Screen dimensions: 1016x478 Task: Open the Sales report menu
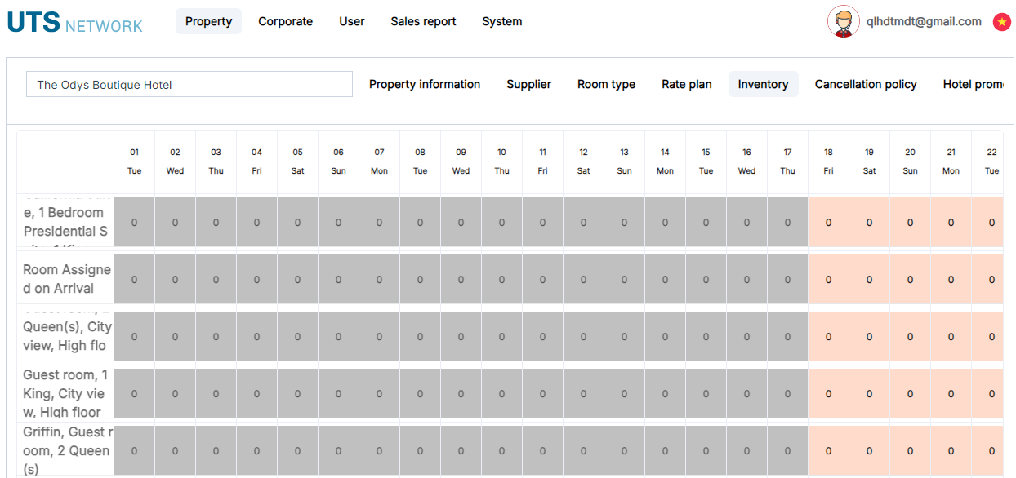tap(423, 21)
